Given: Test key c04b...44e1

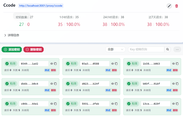Looking at the screenshot, I should pyautogui.click(x=47, y=110).
